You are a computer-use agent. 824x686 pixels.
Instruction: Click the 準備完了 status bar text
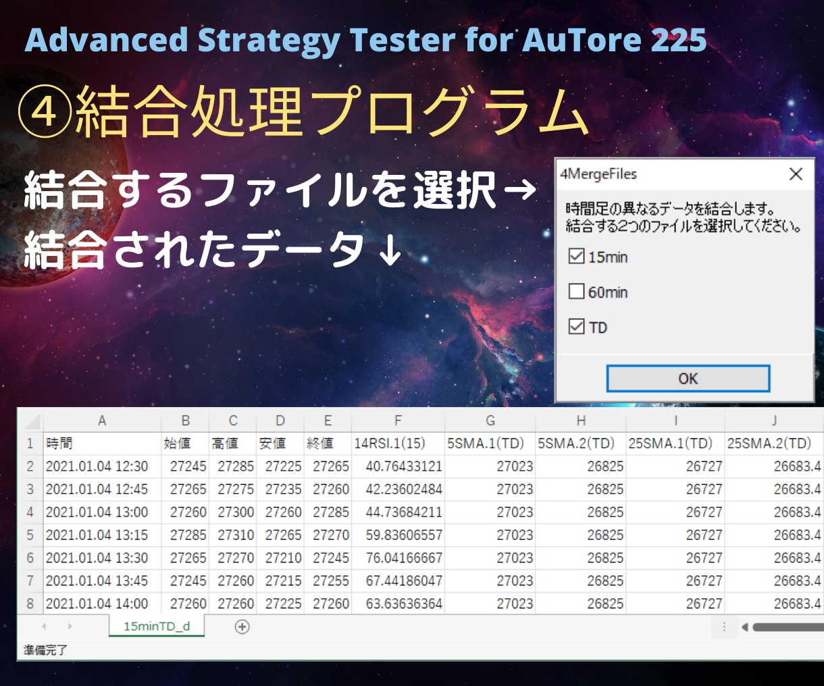pyautogui.click(x=45, y=650)
